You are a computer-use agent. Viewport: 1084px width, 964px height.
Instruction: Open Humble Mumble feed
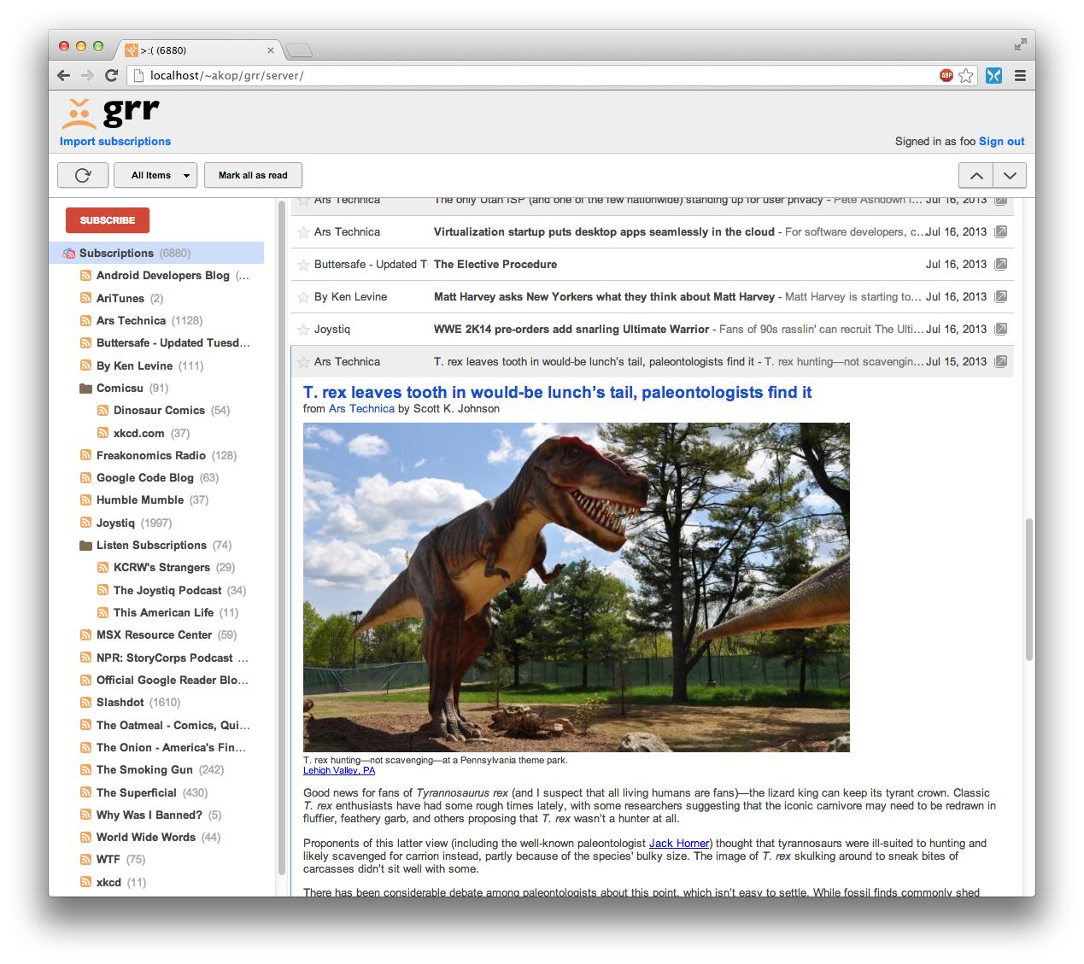point(140,500)
